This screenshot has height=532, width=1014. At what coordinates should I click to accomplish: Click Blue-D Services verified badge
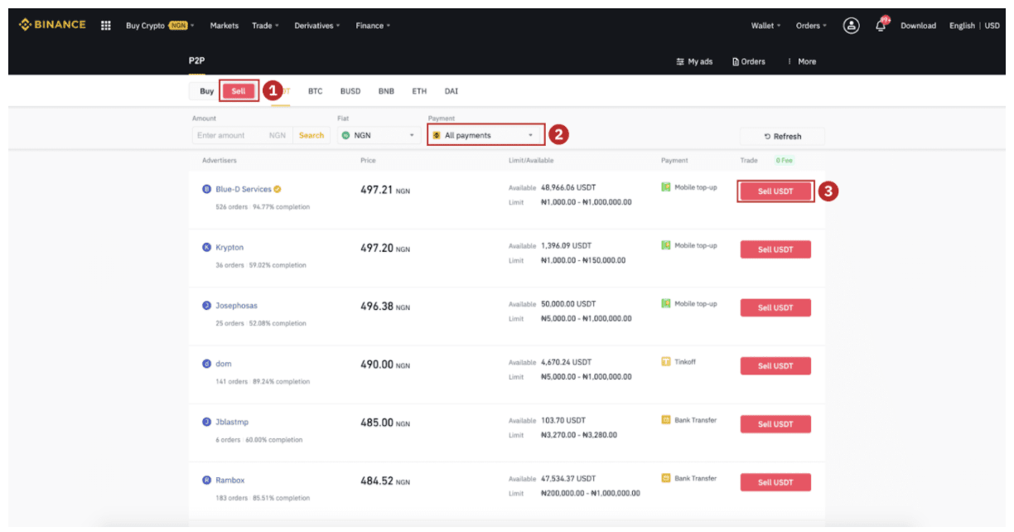277,189
